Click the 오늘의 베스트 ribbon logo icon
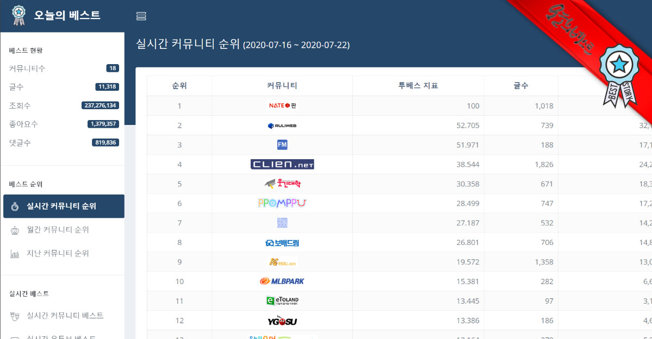The image size is (652, 339). click(18, 15)
